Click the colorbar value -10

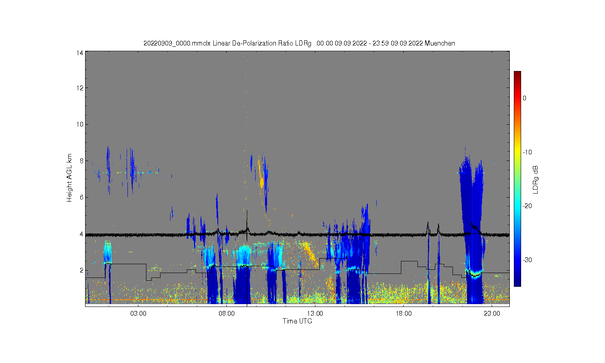[x=527, y=152]
